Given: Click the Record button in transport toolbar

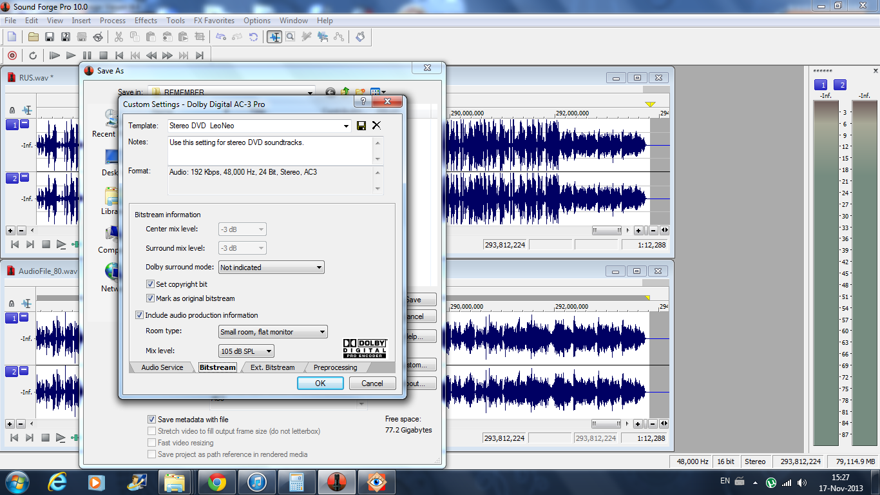Looking at the screenshot, I should (x=12, y=55).
